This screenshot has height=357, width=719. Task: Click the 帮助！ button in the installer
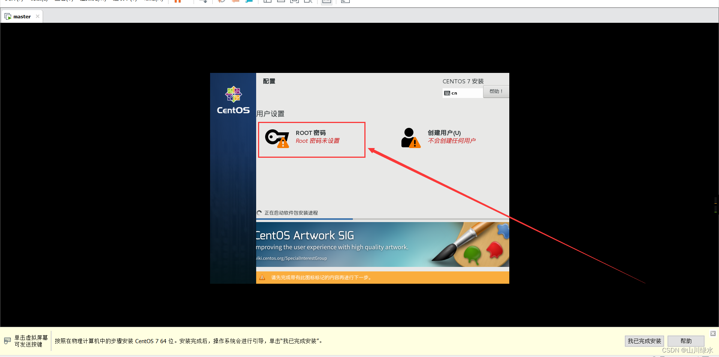click(496, 92)
